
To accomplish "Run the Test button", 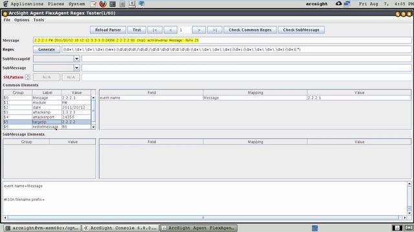I will pos(136,30).
